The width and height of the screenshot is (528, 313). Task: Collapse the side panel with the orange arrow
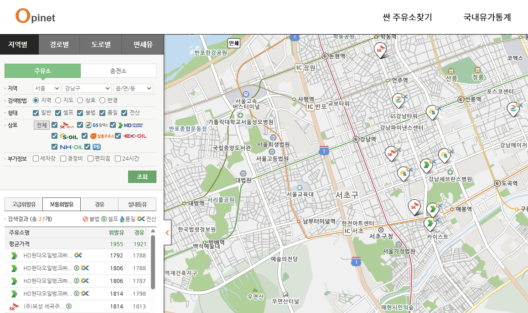click(167, 232)
